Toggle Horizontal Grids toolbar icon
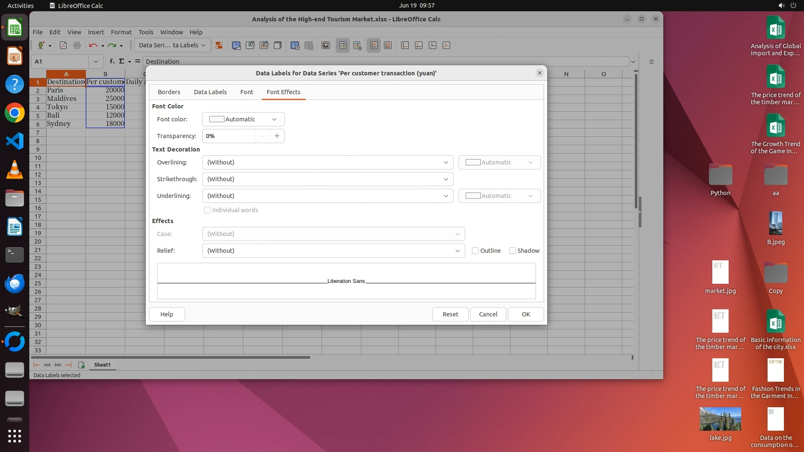 click(374, 45)
